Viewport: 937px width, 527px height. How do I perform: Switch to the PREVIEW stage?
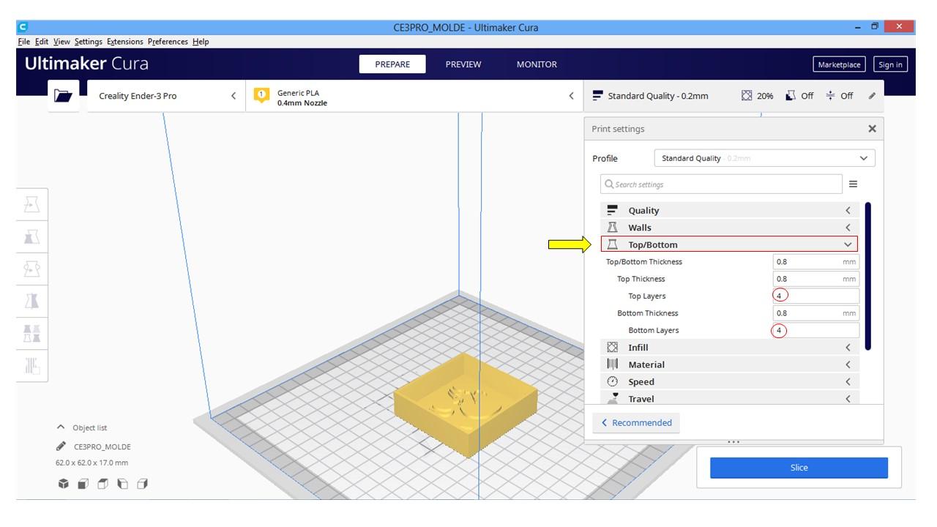click(x=463, y=64)
